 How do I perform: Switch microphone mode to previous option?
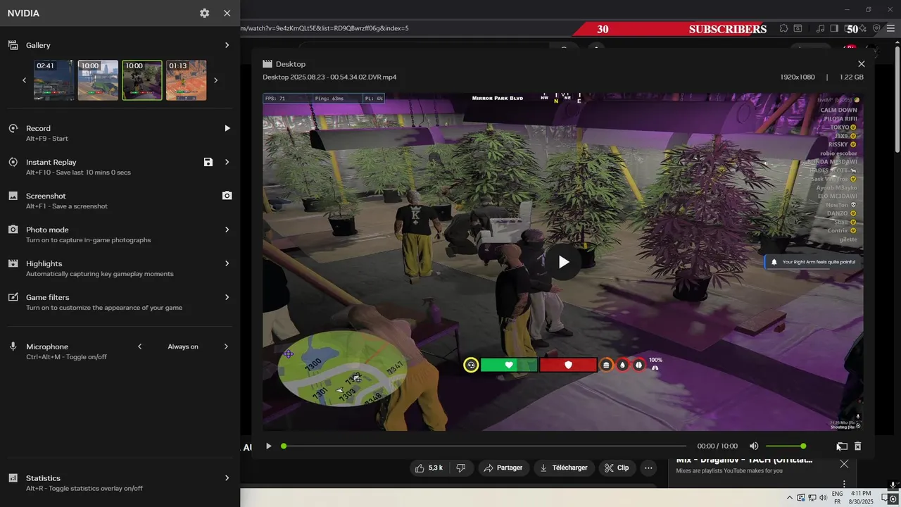tap(139, 346)
